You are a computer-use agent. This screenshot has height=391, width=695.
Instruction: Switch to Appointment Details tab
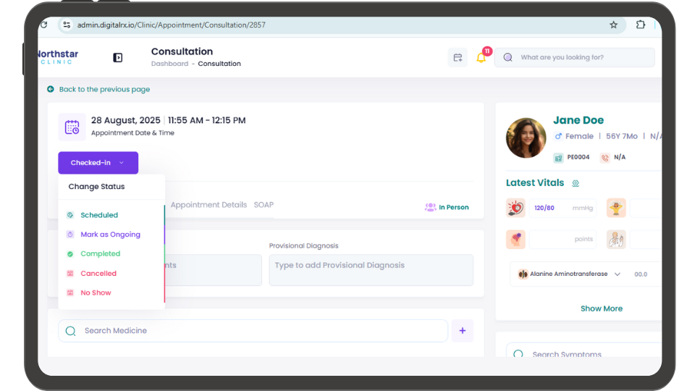point(208,205)
